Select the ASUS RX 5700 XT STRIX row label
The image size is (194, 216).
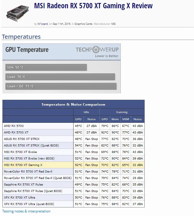pyautogui.click(x=22, y=139)
